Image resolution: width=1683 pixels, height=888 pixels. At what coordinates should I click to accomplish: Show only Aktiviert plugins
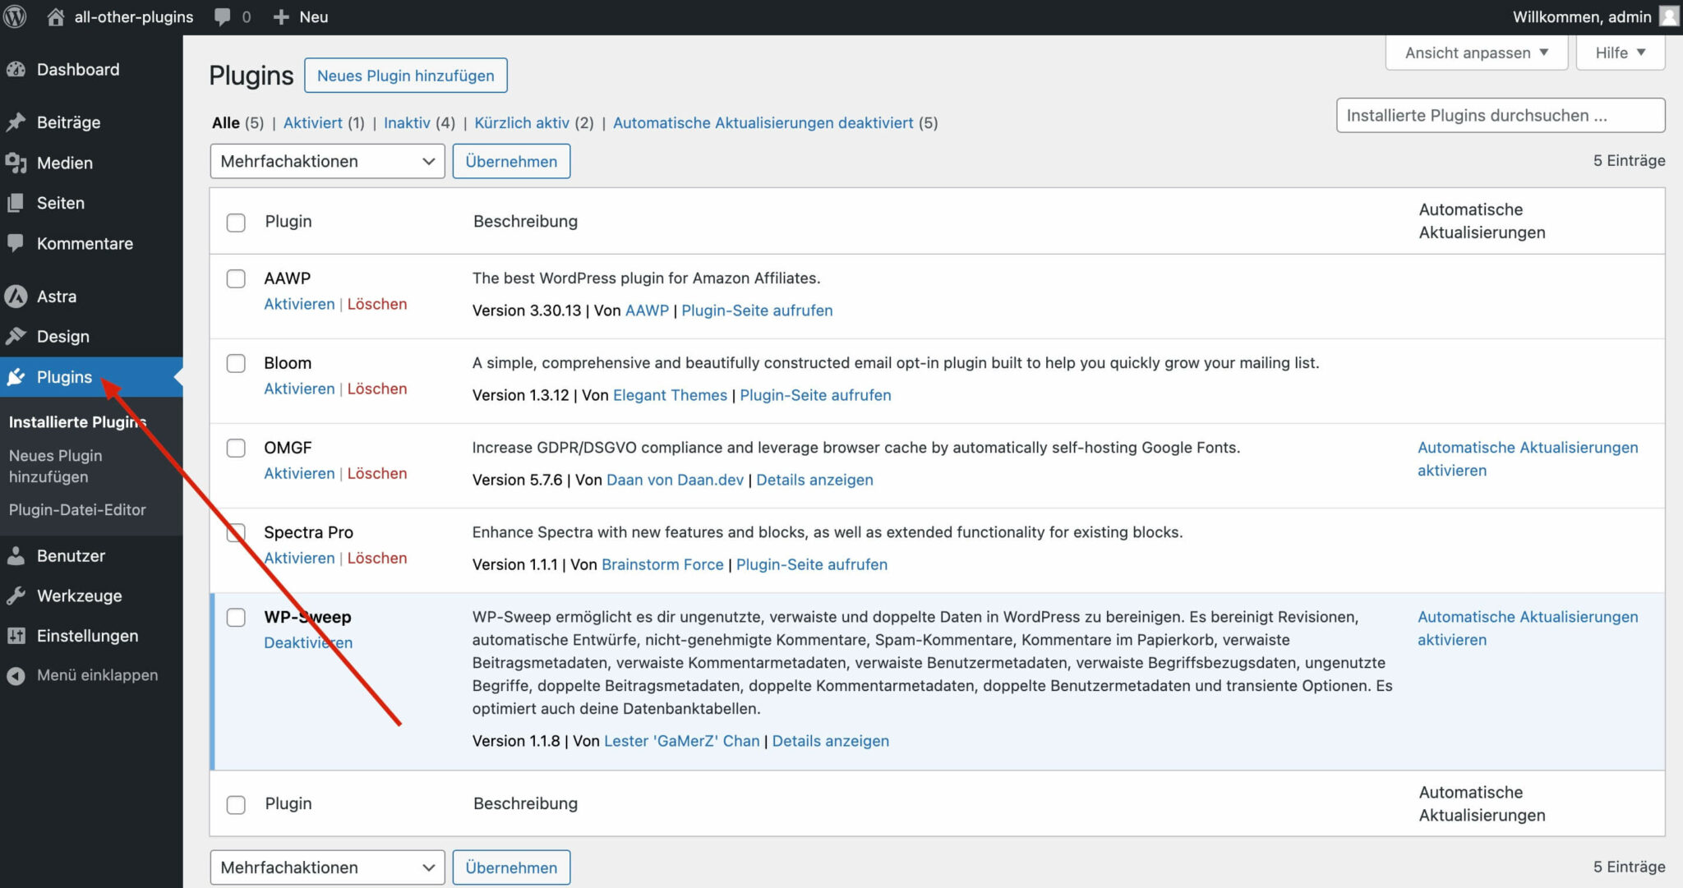coord(313,122)
